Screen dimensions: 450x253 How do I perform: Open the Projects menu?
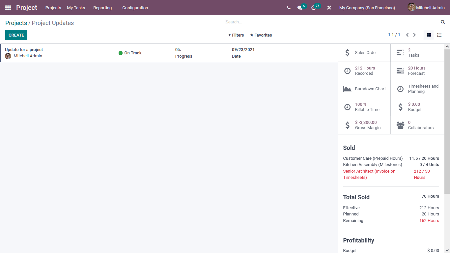click(53, 8)
